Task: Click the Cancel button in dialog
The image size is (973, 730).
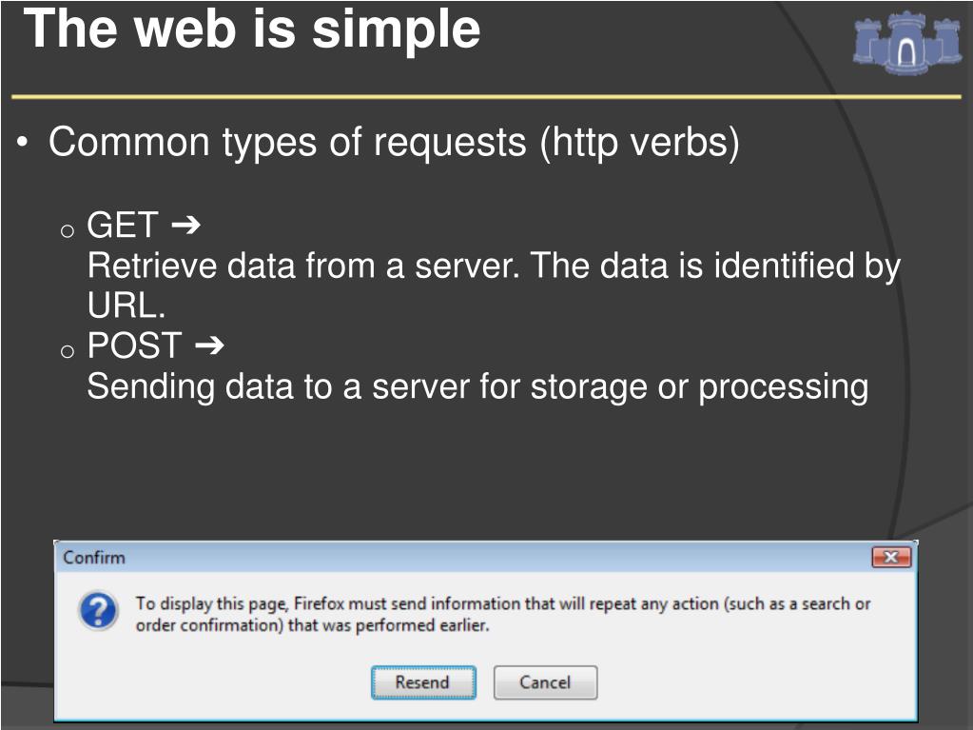Action: (545, 682)
